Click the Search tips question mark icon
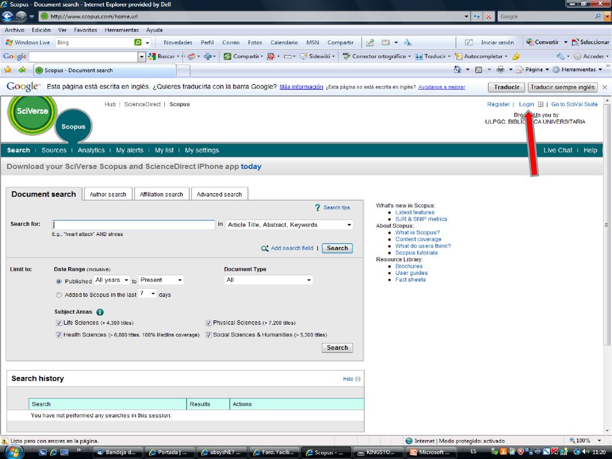 coord(318,207)
